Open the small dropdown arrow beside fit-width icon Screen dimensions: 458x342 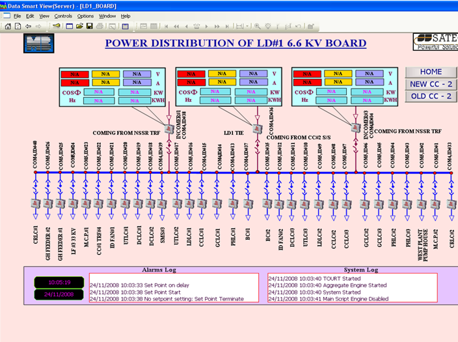pyautogui.click(x=247, y=26)
